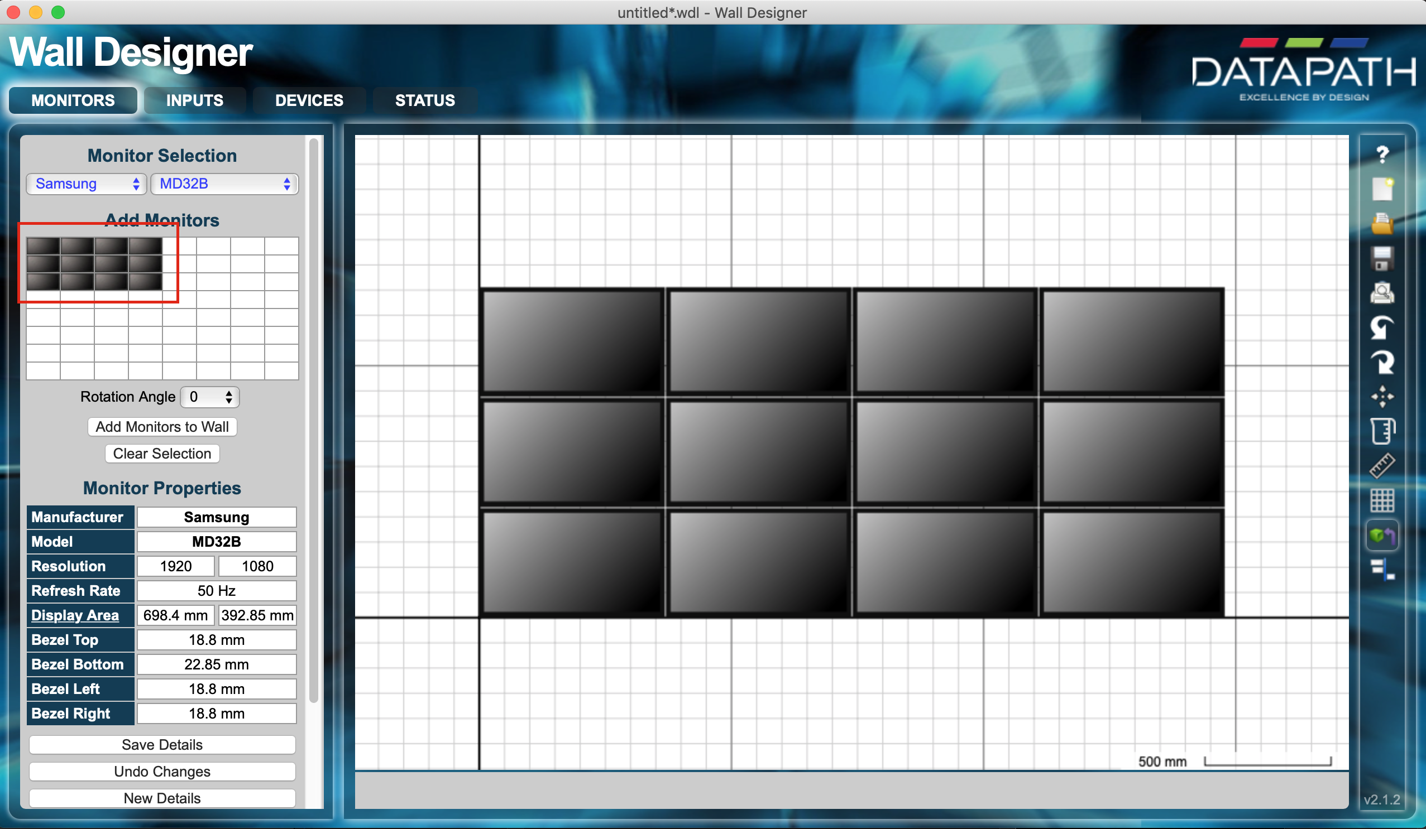
Task: Click Add Monitors to Wall button
Action: coord(161,426)
